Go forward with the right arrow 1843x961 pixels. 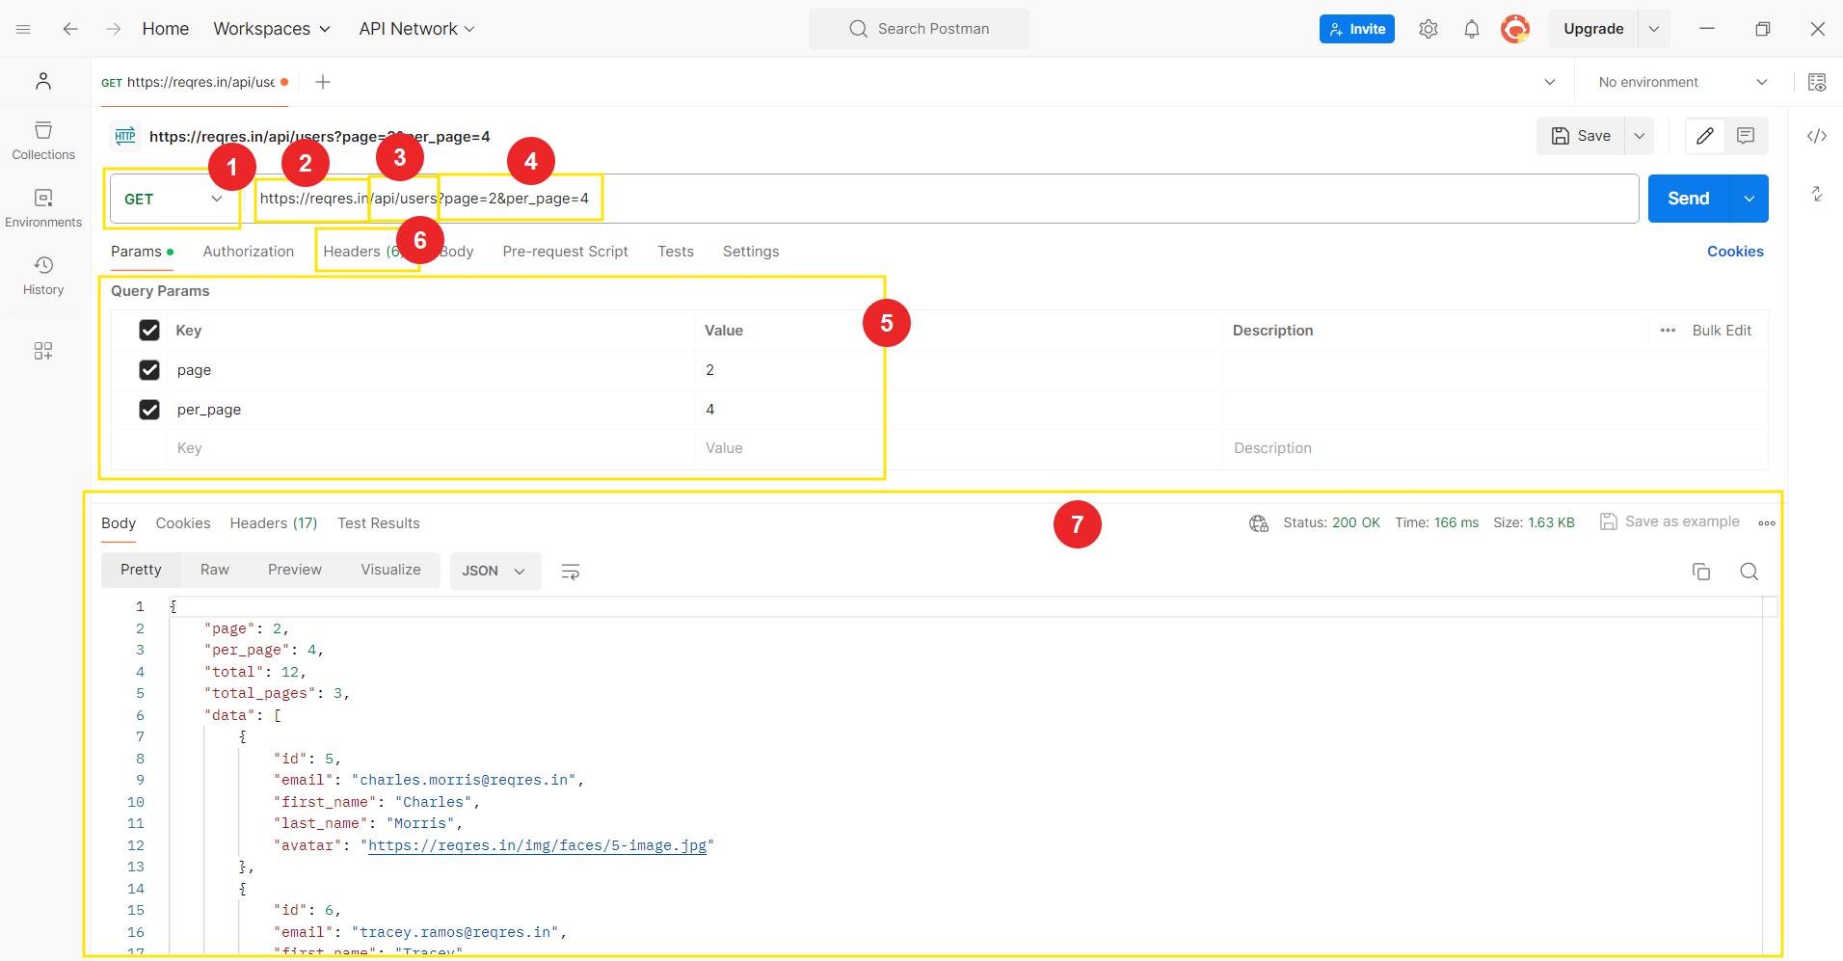tap(114, 29)
